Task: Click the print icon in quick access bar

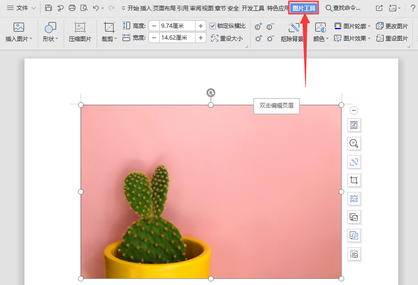Action: point(72,8)
